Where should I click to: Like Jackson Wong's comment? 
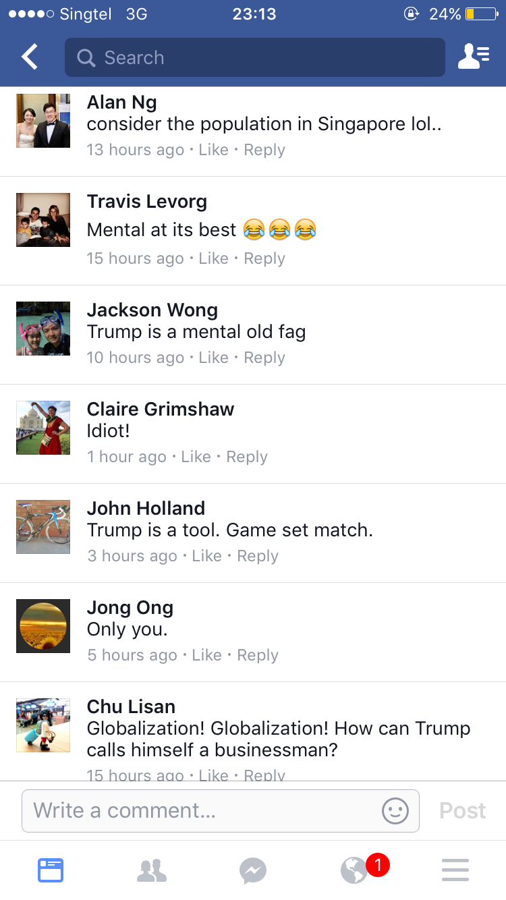click(x=214, y=358)
